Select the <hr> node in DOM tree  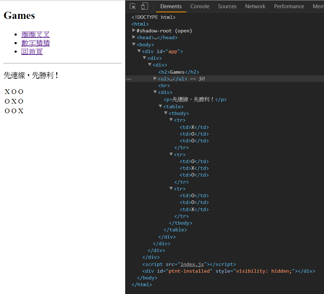[164, 85]
